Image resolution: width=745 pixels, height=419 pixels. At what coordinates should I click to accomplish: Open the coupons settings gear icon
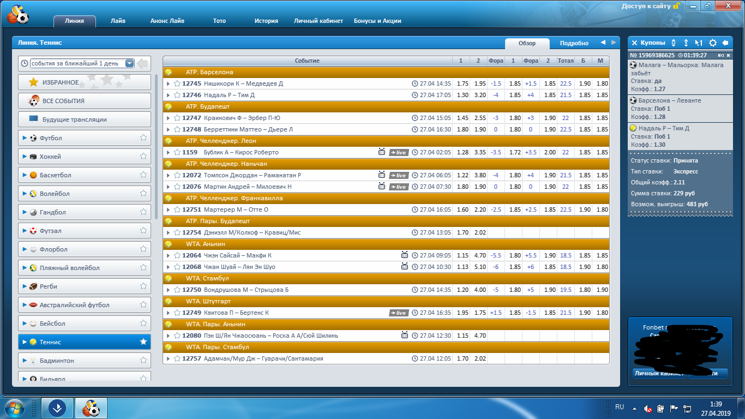point(712,43)
